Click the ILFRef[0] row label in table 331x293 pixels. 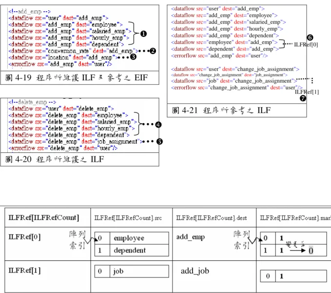24,237
